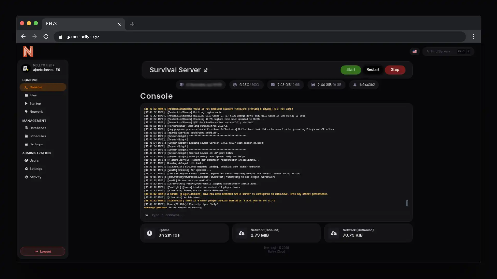Click the blurred server address badge
497x279 pixels.
coord(201,85)
